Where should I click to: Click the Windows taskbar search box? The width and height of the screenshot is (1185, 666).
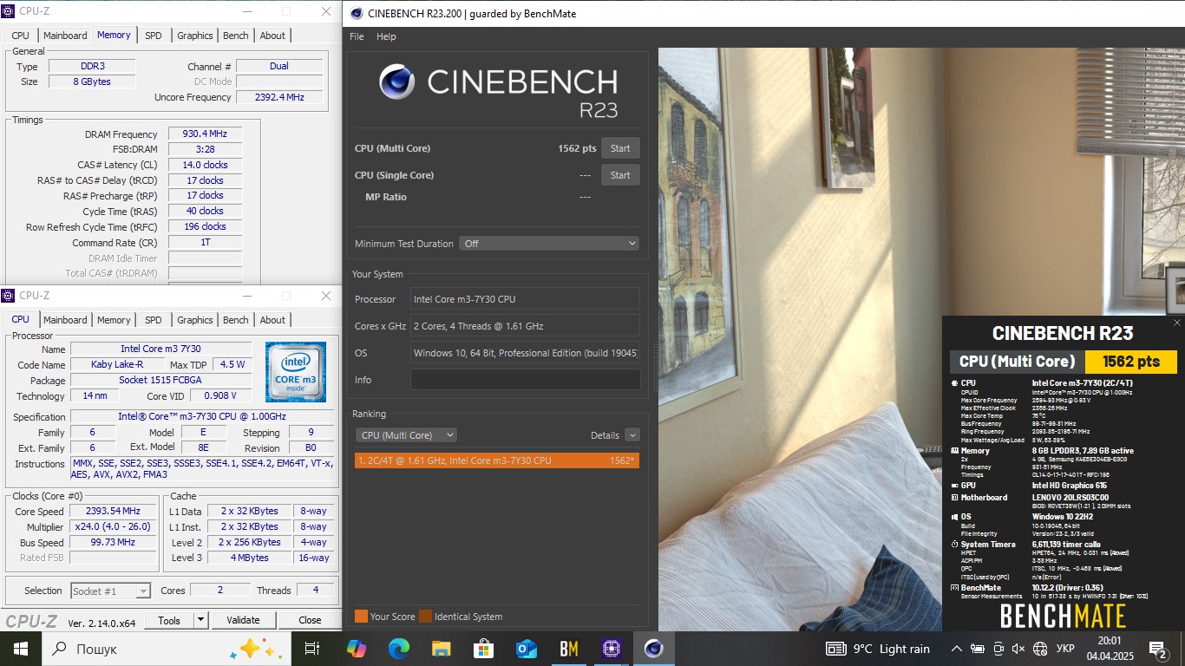(165, 649)
